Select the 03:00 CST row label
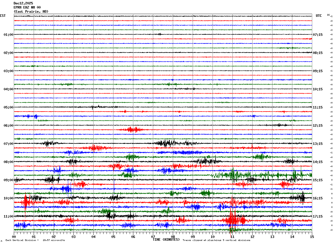This screenshot has height=244, width=334. pyautogui.click(x=9, y=71)
